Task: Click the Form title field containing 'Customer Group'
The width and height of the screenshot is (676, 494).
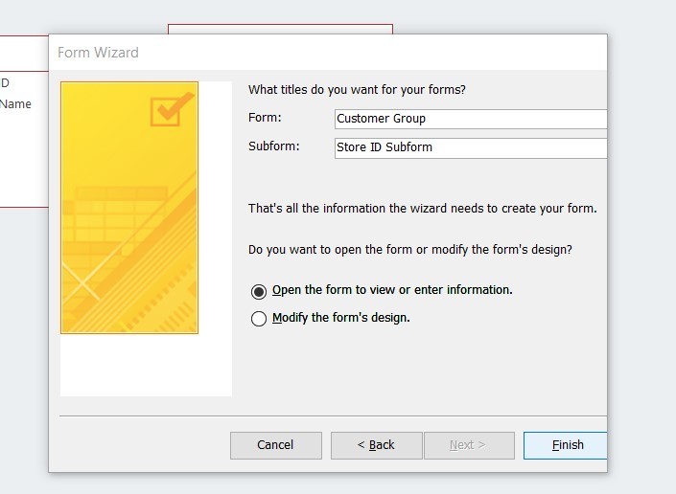Action: (470, 119)
